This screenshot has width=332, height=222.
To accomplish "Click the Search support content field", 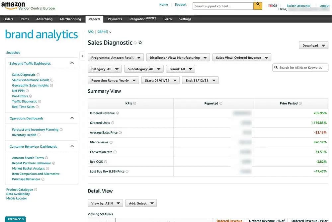I will 223,6.
